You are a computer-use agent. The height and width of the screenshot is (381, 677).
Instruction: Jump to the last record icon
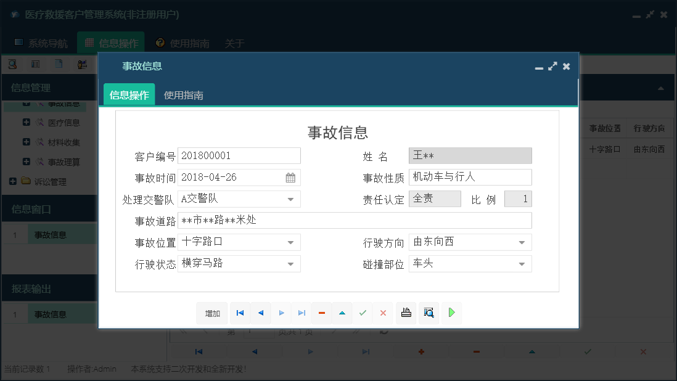tap(302, 313)
